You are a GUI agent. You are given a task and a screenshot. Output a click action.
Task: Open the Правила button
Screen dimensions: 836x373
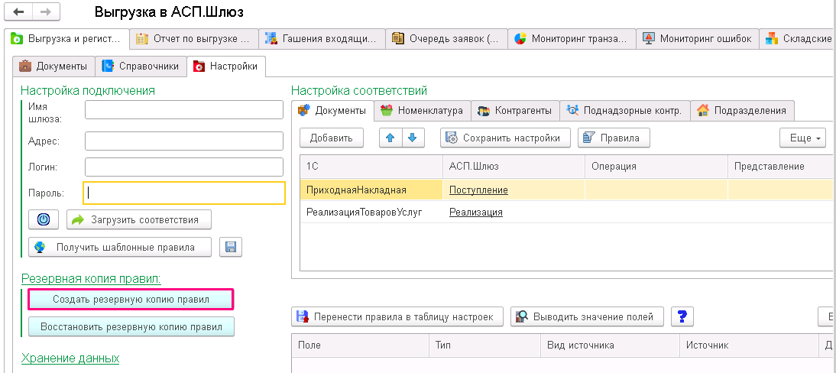(x=614, y=138)
